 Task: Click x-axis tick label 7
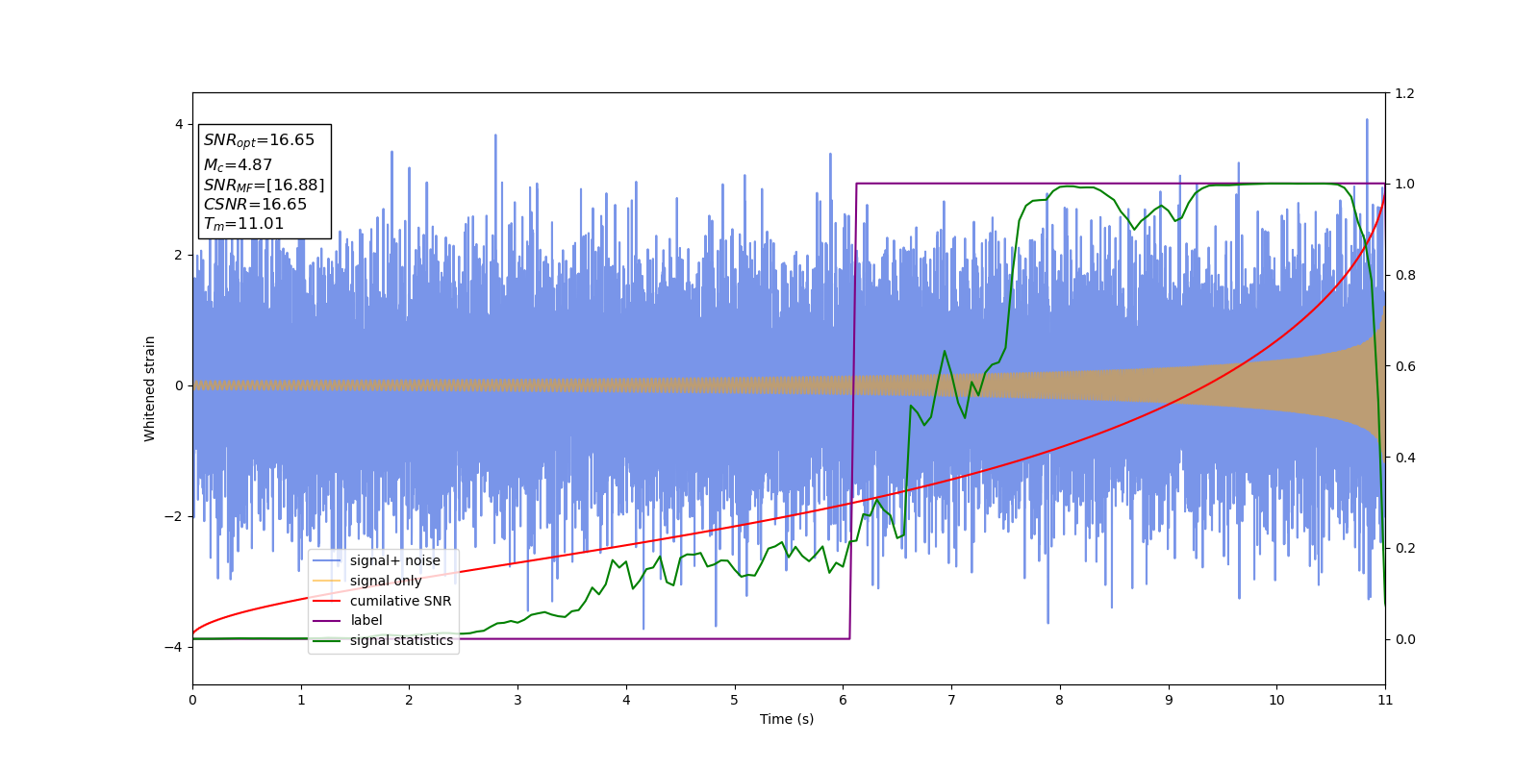point(951,700)
